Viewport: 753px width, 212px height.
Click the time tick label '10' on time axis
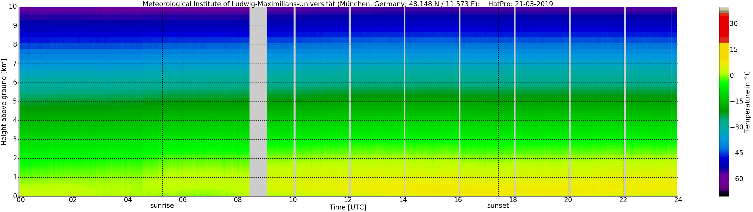(x=293, y=200)
